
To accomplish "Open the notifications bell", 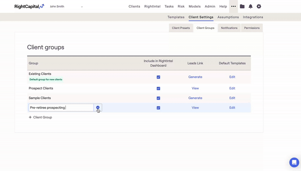I will (251, 6).
